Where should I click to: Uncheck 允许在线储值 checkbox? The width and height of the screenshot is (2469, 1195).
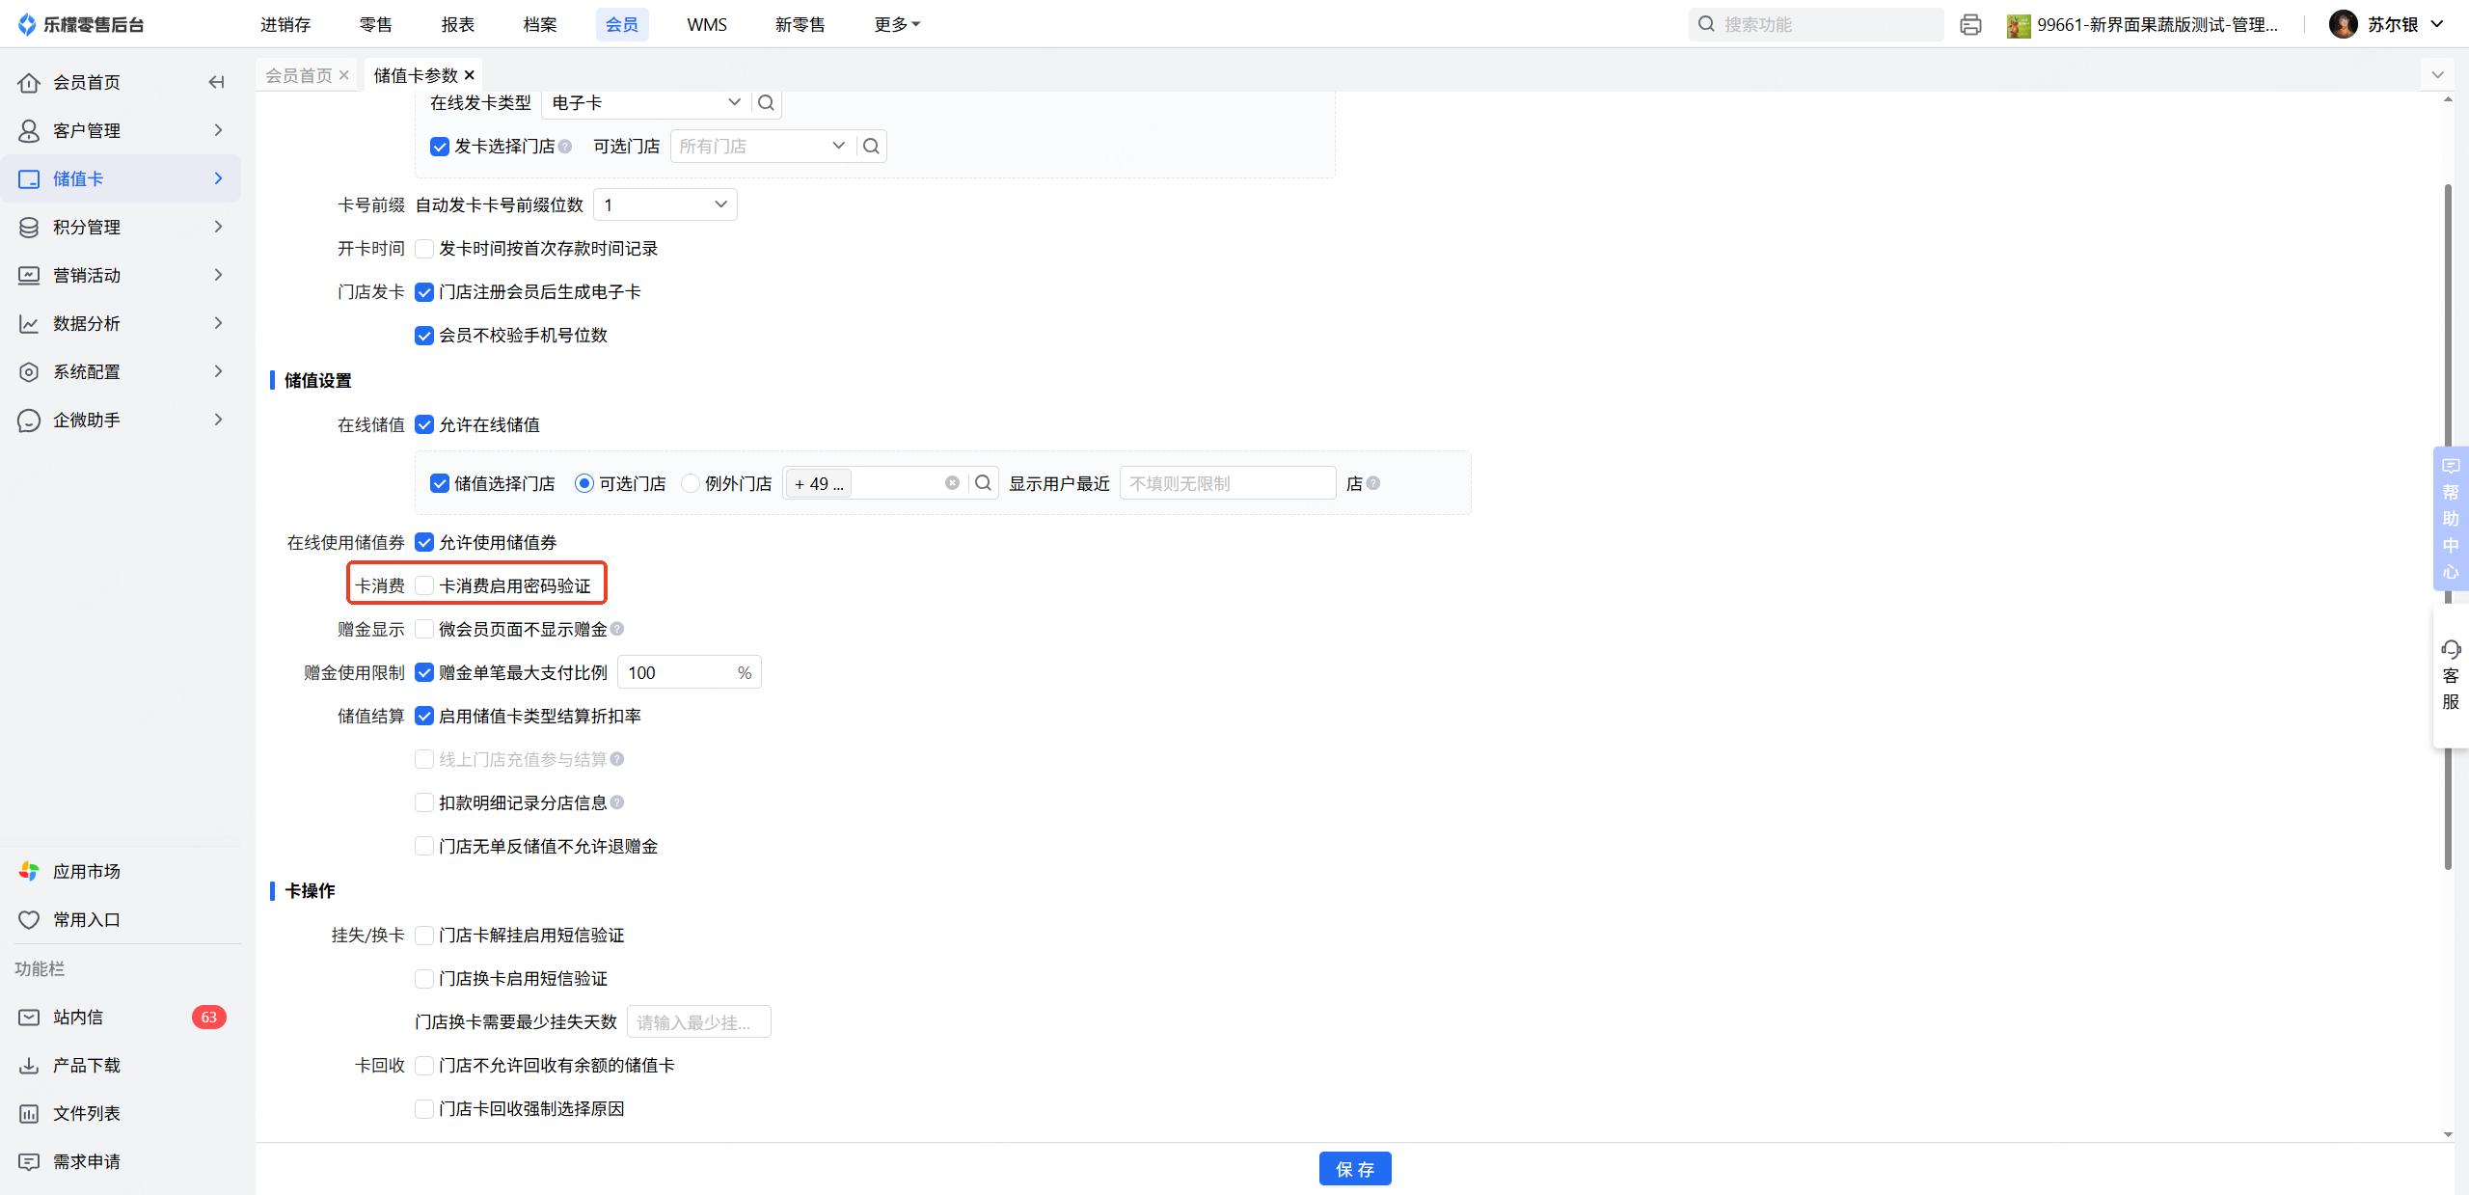click(x=424, y=424)
